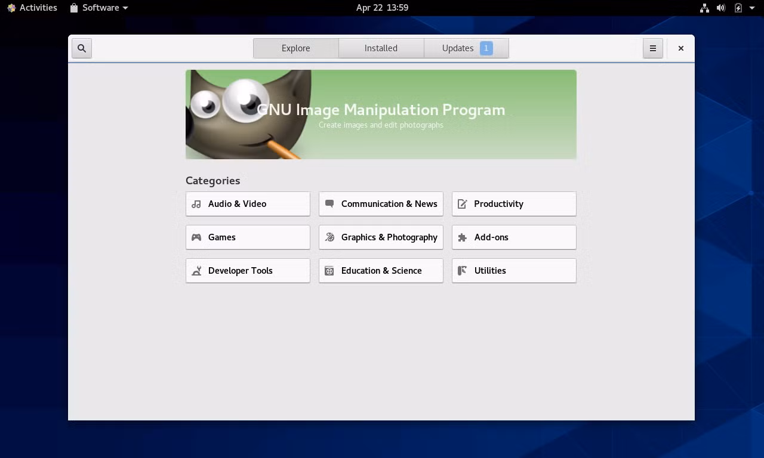Viewport: 764px width, 458px height.
Task: Switch to the Updates tab
Action: pos(466,48)
